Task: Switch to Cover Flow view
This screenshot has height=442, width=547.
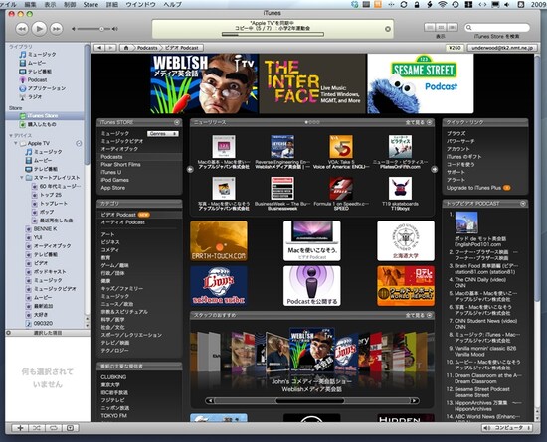Action: (x=453, y=28)
